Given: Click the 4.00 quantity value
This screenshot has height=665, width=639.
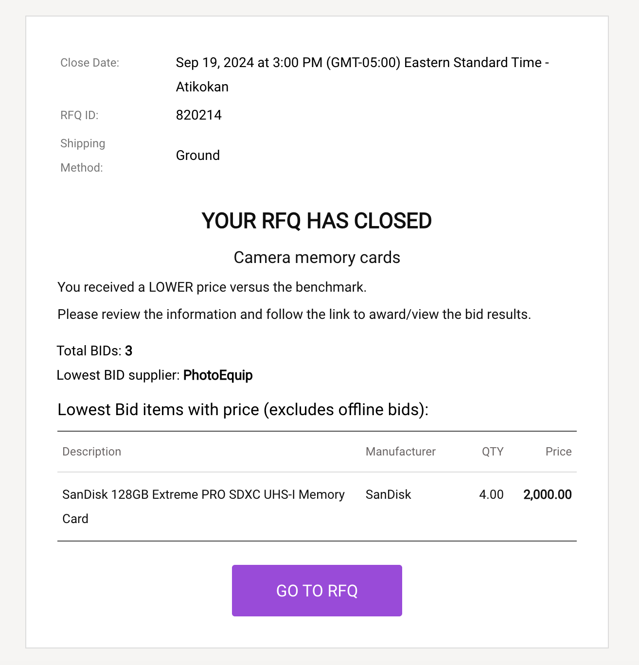Looking at the screenshot, I should click(491, 495).
